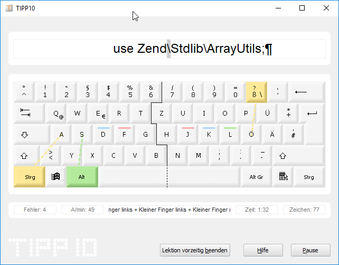Click the 7 slash key
The height and width of the screenshot is (265, 339).
point(172,92)
